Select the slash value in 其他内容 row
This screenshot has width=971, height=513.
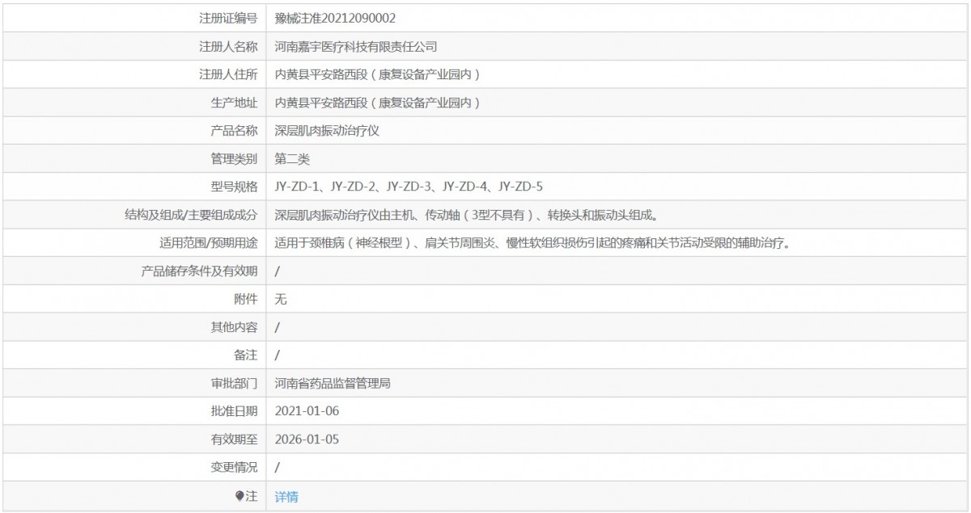(x=278, y=328)
